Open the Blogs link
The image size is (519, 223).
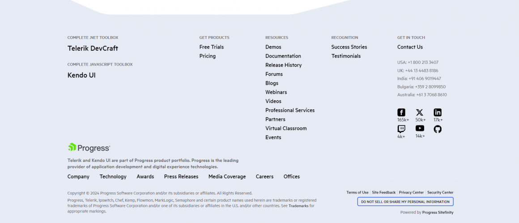pos(272,83)
